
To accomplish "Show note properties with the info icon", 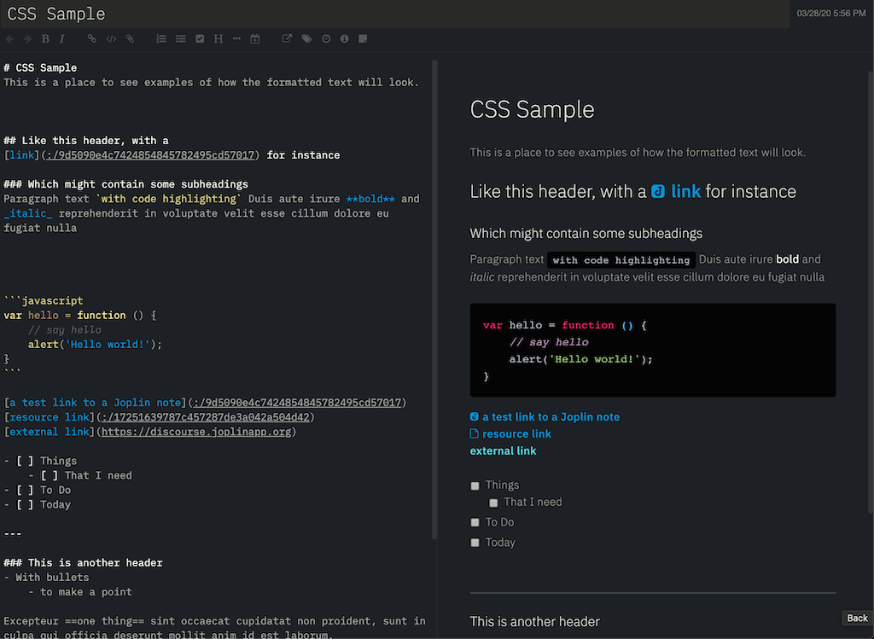I will [x=345, y=39].
